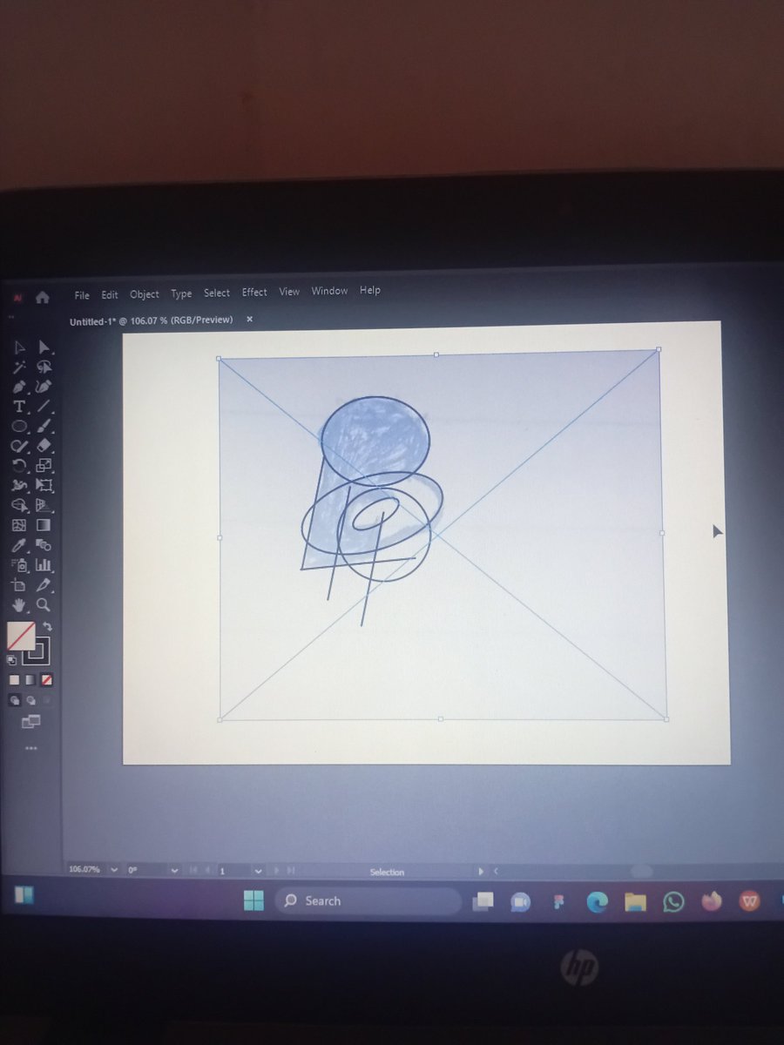Screen dimensions: 784x1045
Task: Select the Slice tool
Action: (x=44, y=585)
